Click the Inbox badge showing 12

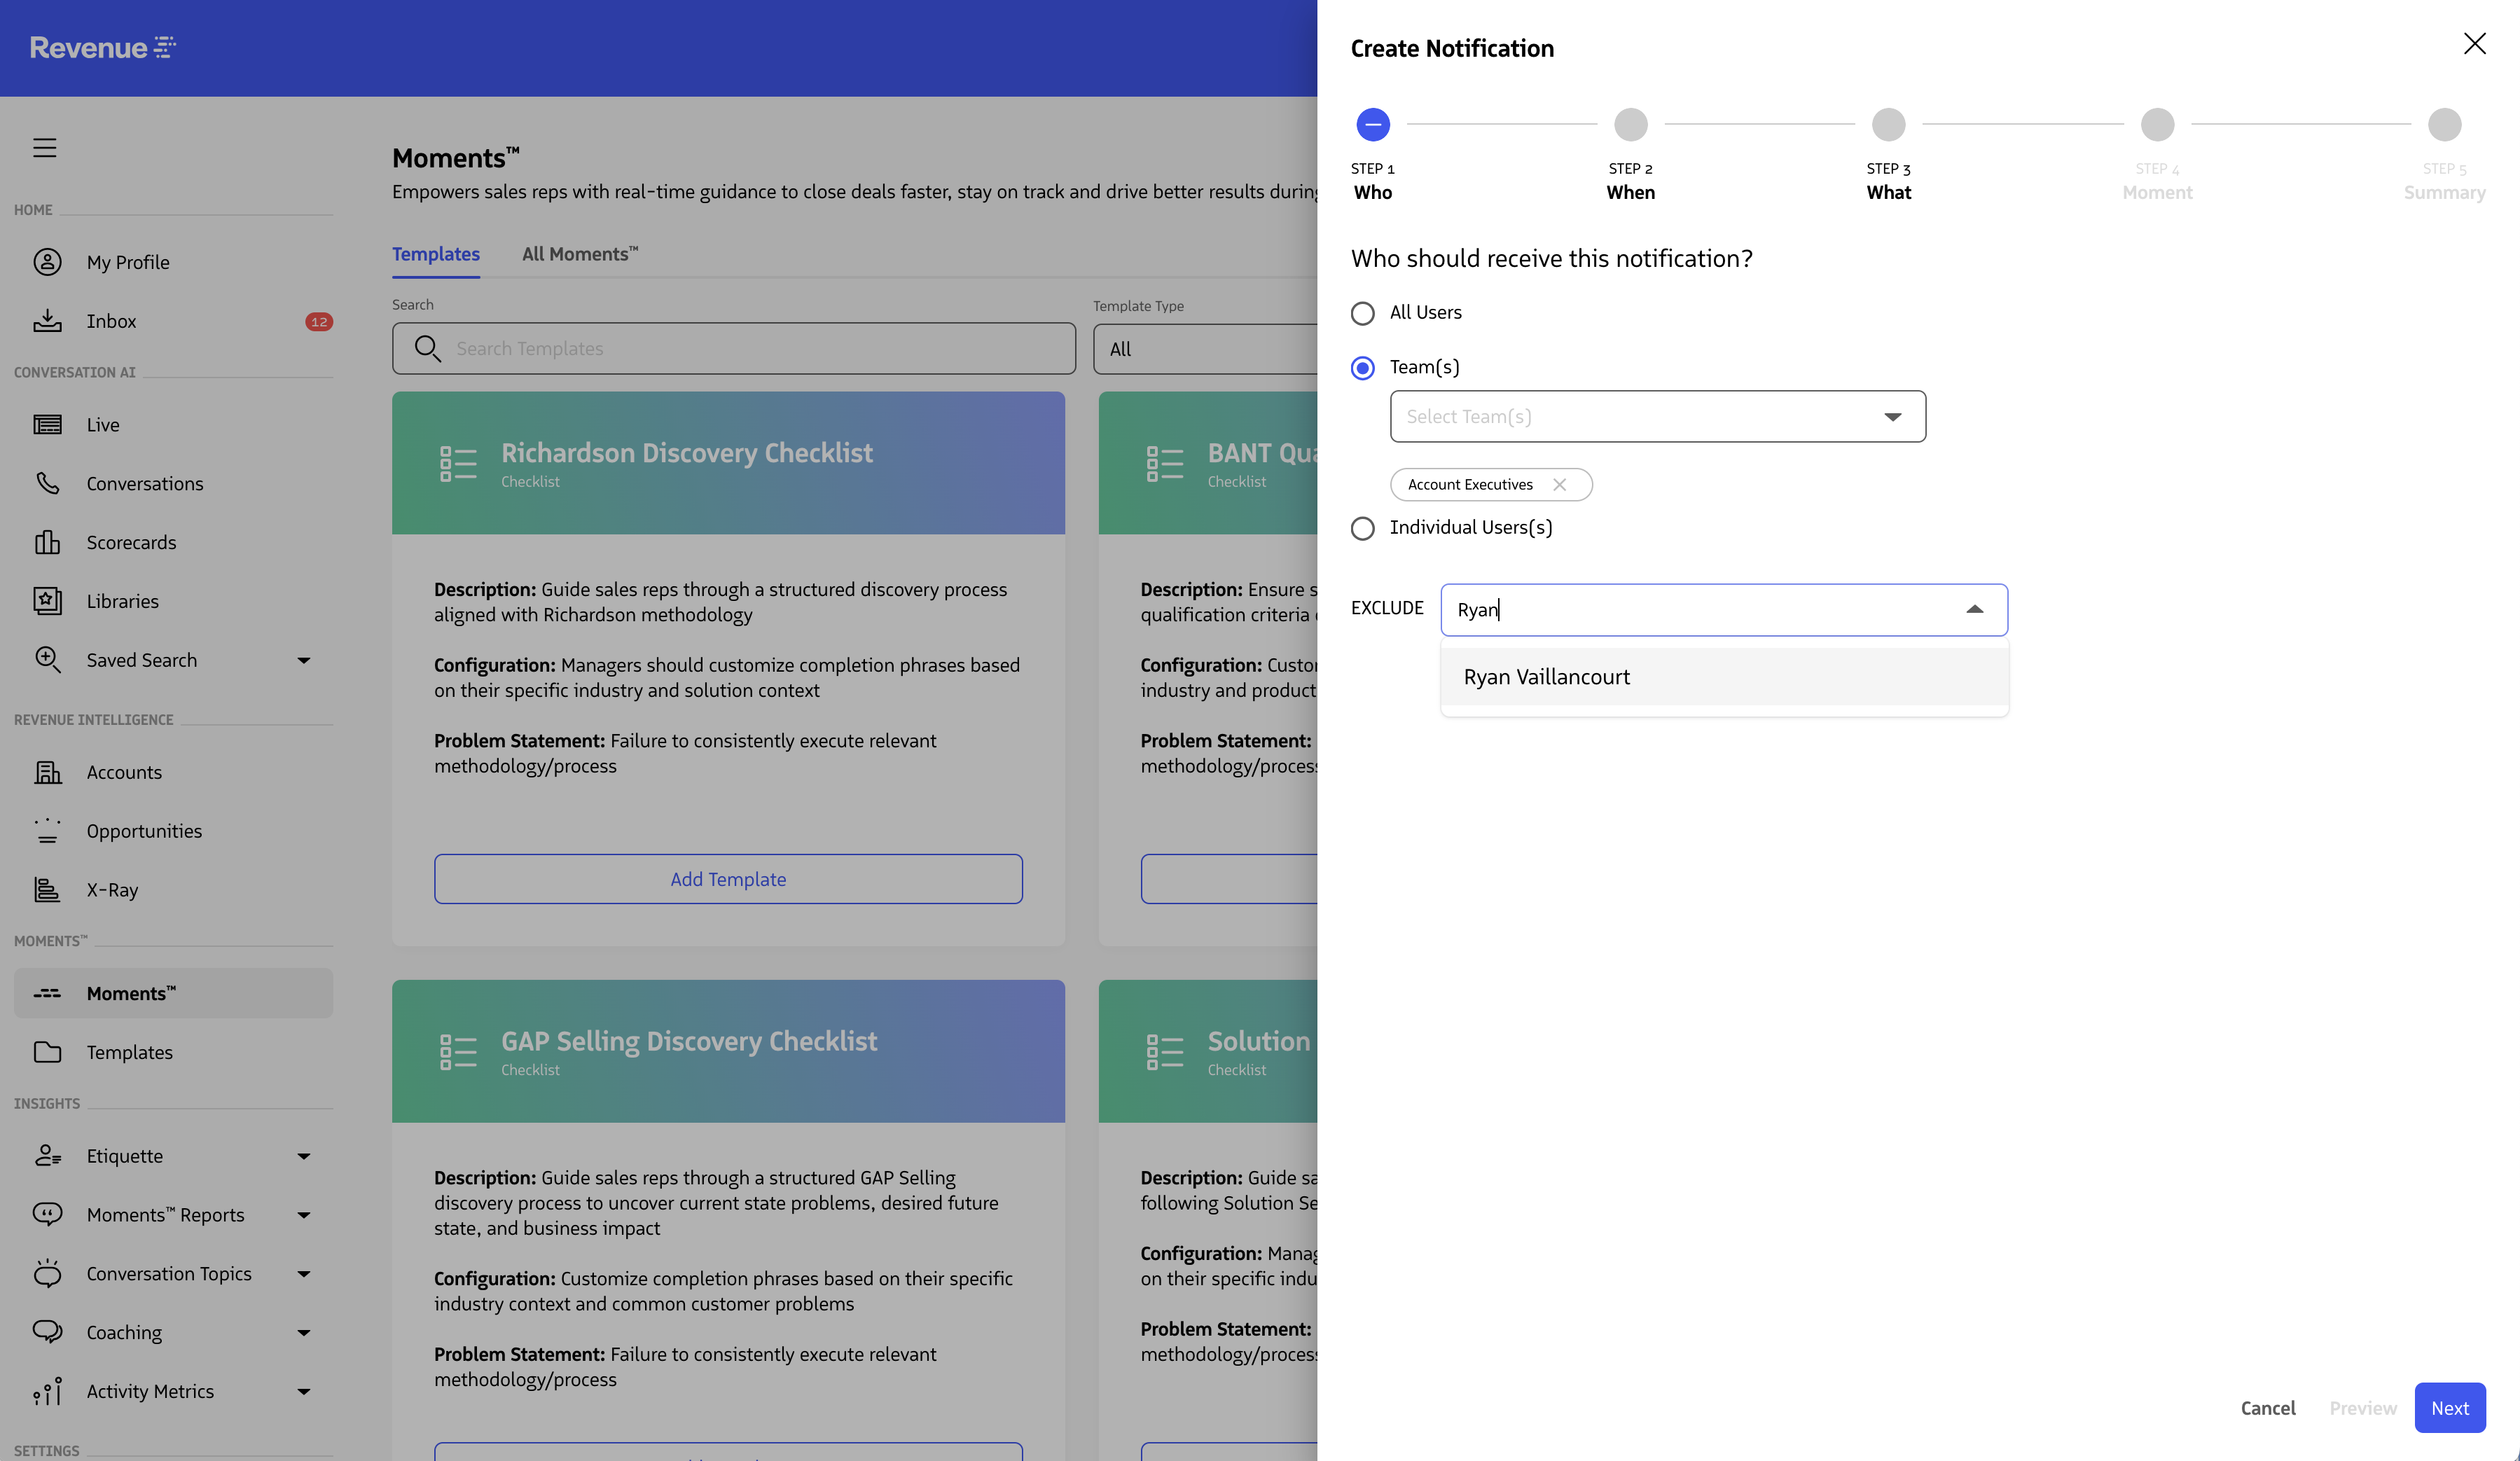click(x=319, y=322)
